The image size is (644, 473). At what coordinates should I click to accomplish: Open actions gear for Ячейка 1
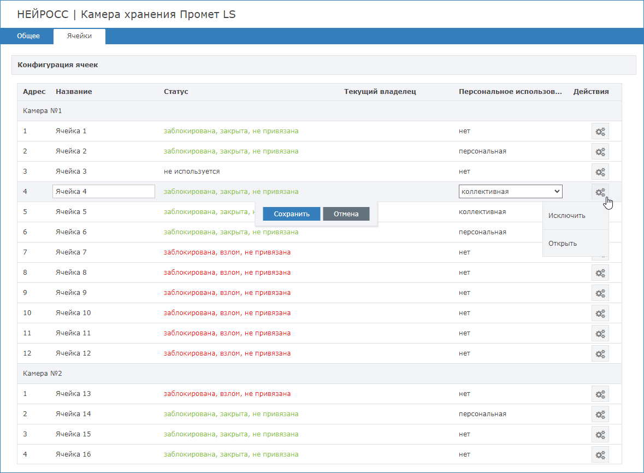600,131
